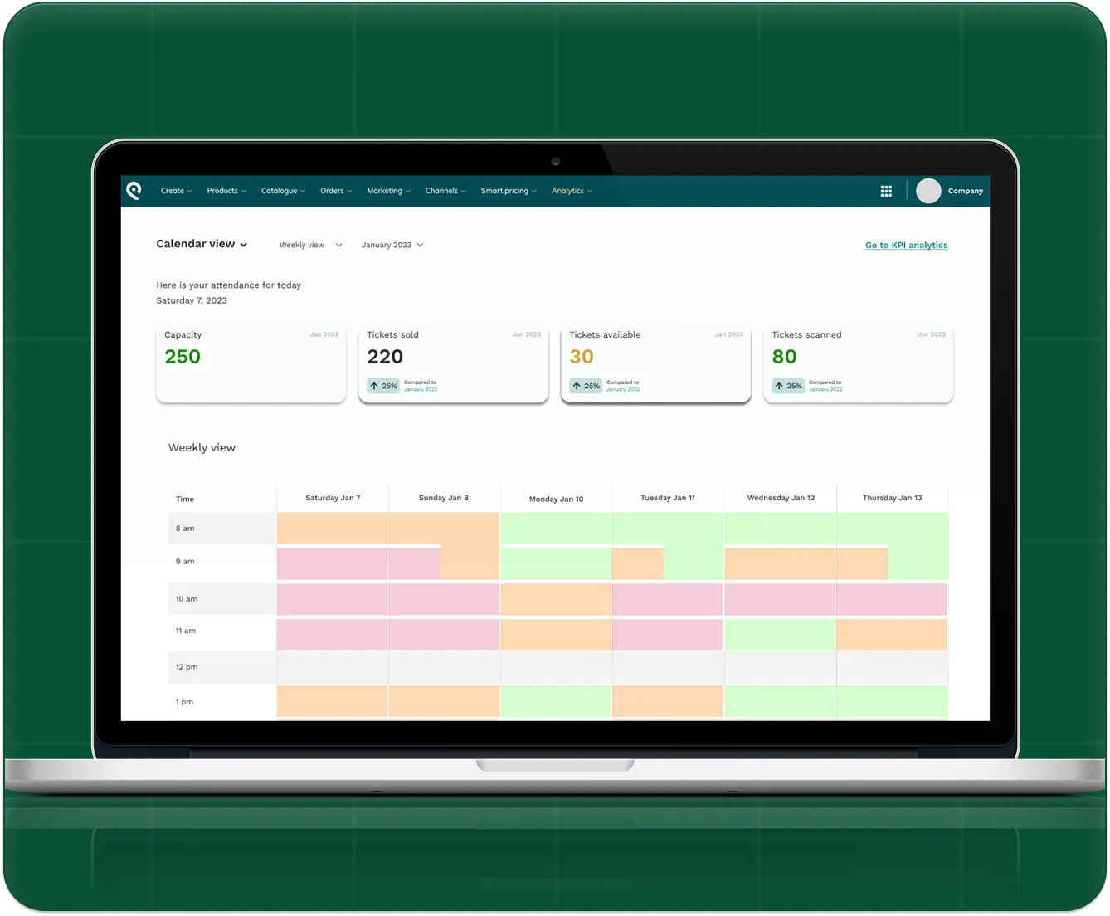Click the Saturday Jan 7 column header

coord(333,498)
